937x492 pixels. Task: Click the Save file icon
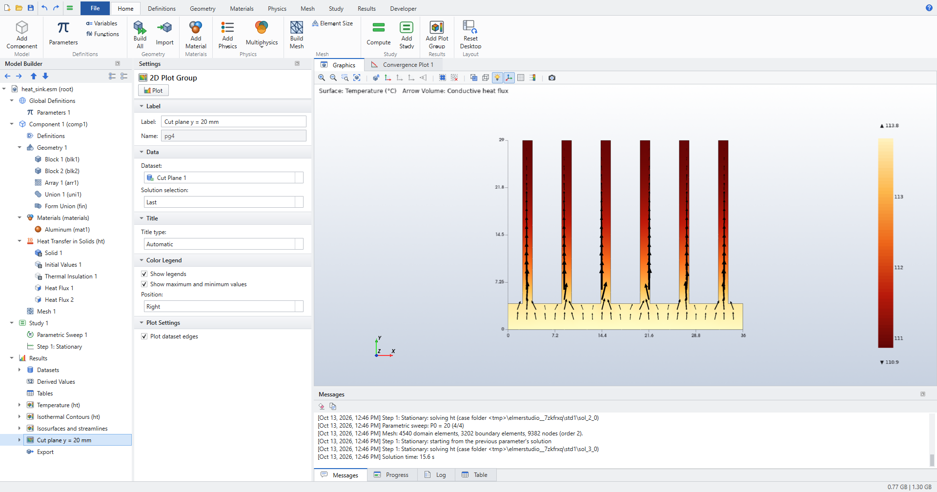tap(31, 8)
